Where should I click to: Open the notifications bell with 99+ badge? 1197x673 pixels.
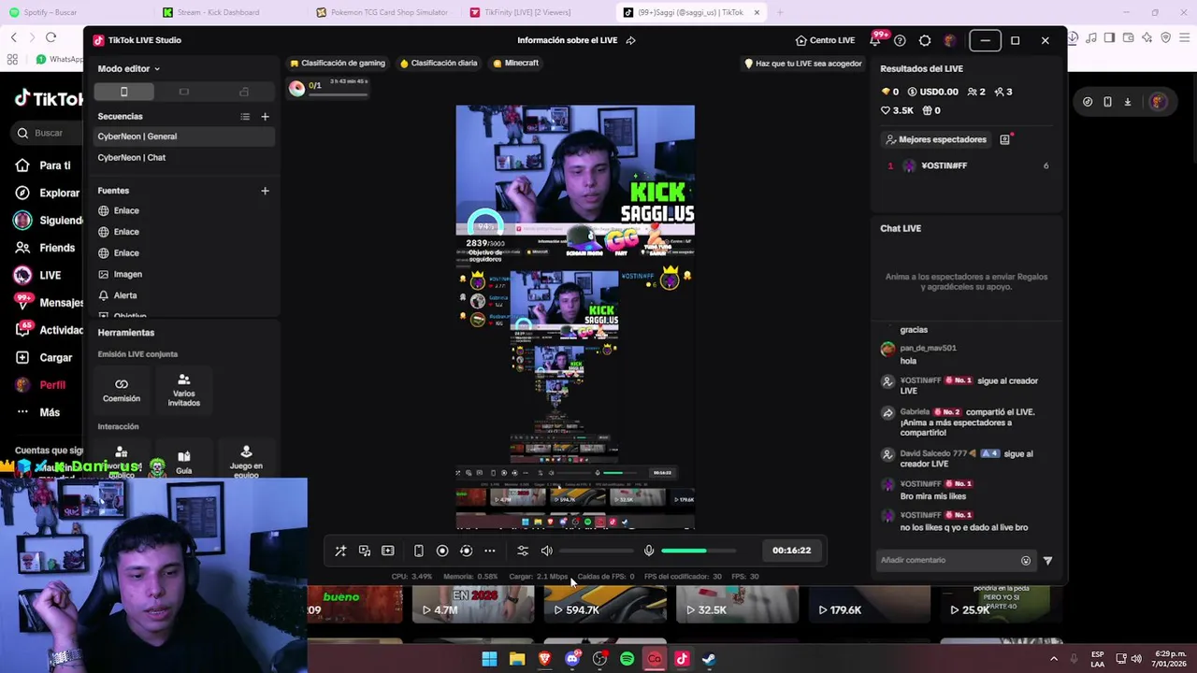point(875,40)
